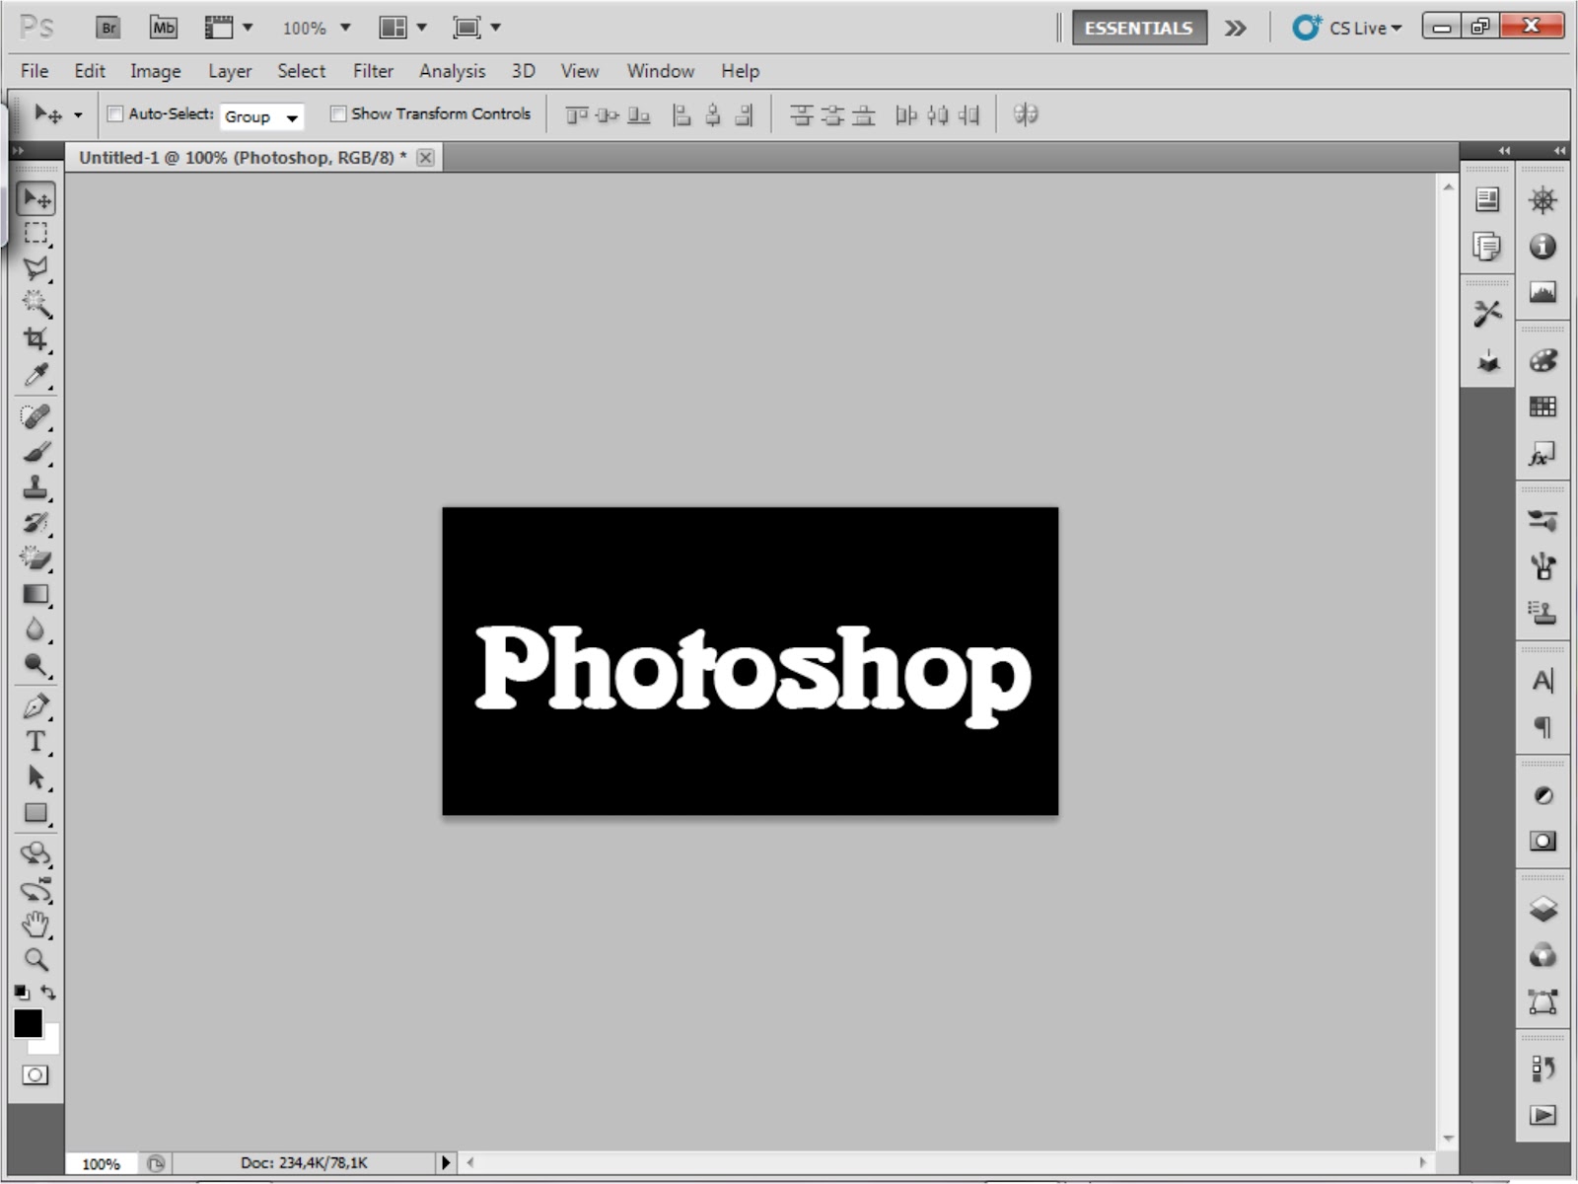Select the 3D Object Rotate tool
Screen dimensions: 1578x1184
tap(36, 853)
